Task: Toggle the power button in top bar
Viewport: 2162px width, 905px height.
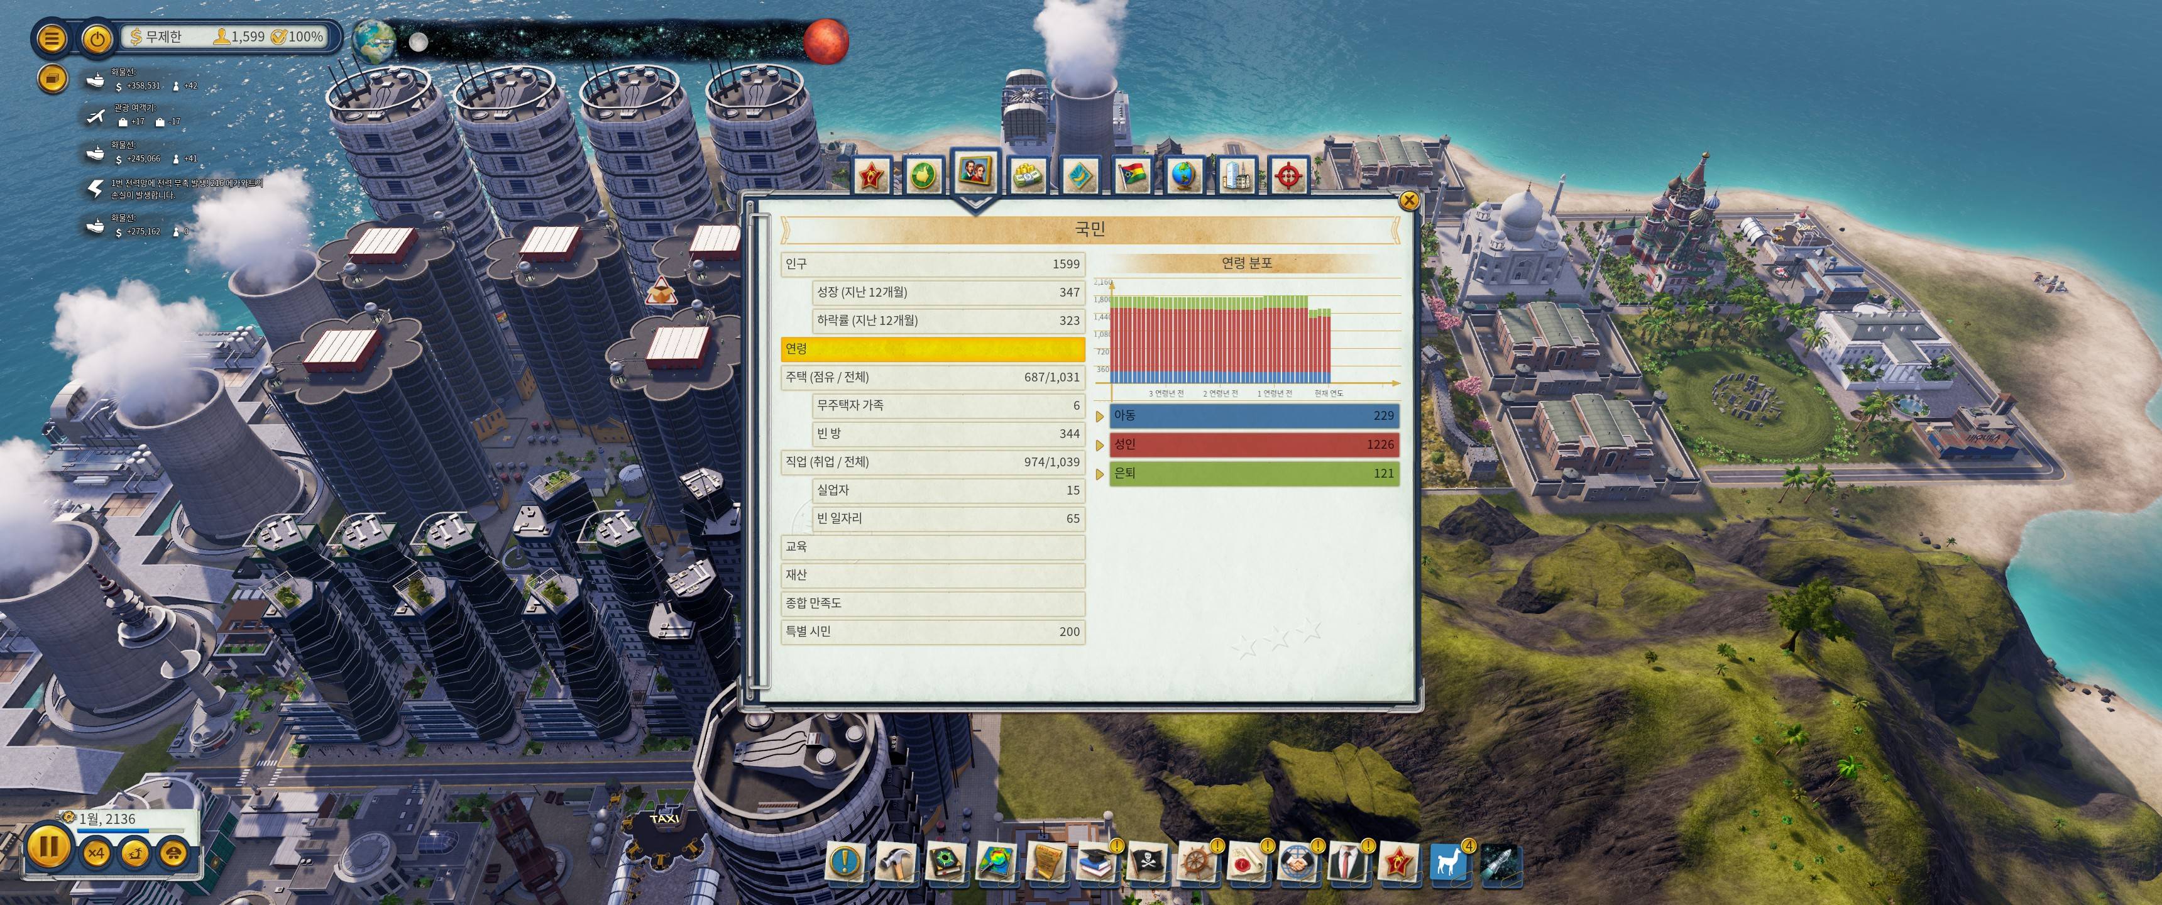Action: tap(97, 38)
